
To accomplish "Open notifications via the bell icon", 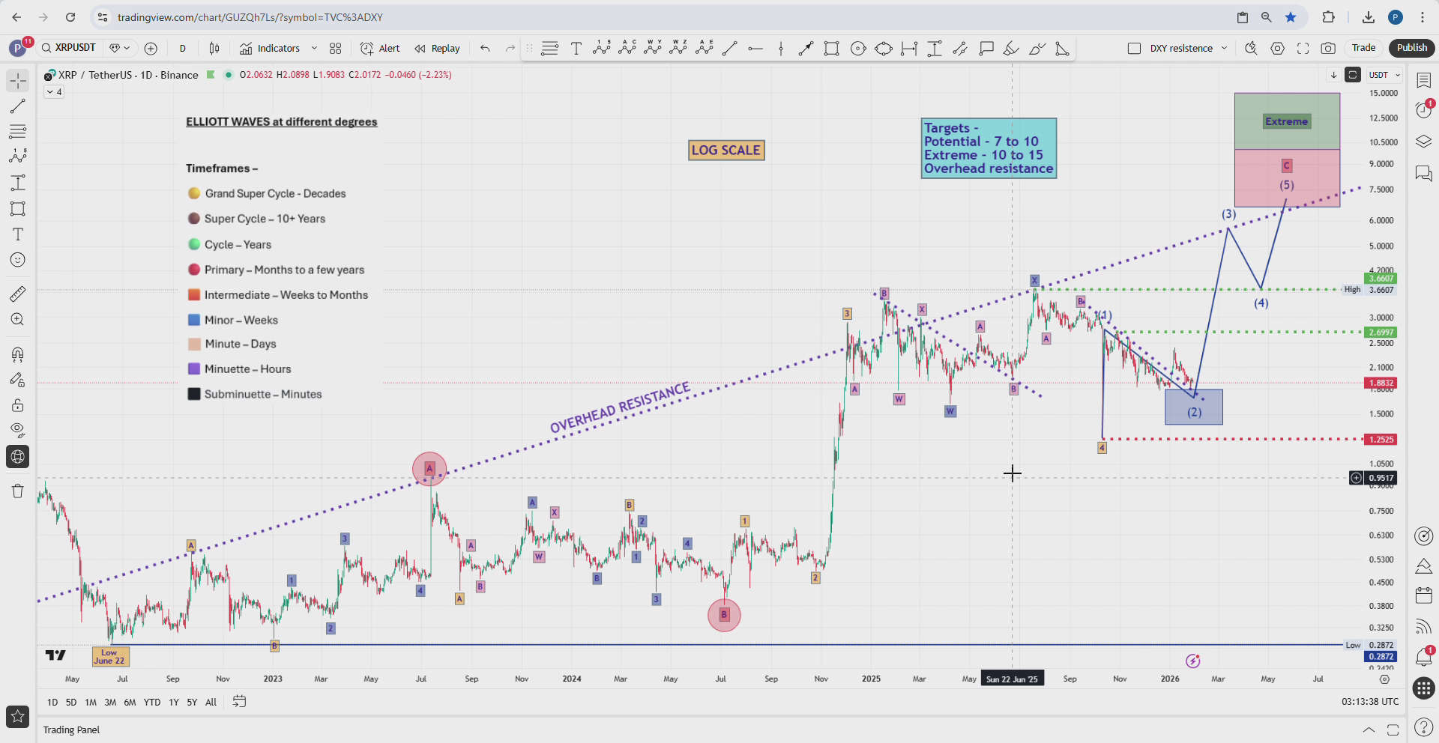I will [1423, 657].
